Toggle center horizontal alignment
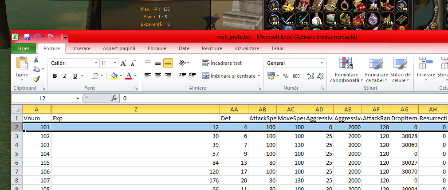The height and width of the screenshot is (190, 448). (158, 76)
